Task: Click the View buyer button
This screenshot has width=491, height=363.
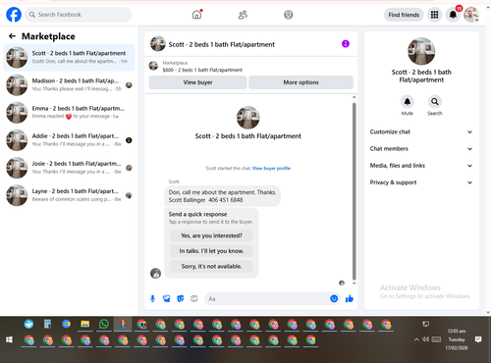Action: click(x=197, y=82)
